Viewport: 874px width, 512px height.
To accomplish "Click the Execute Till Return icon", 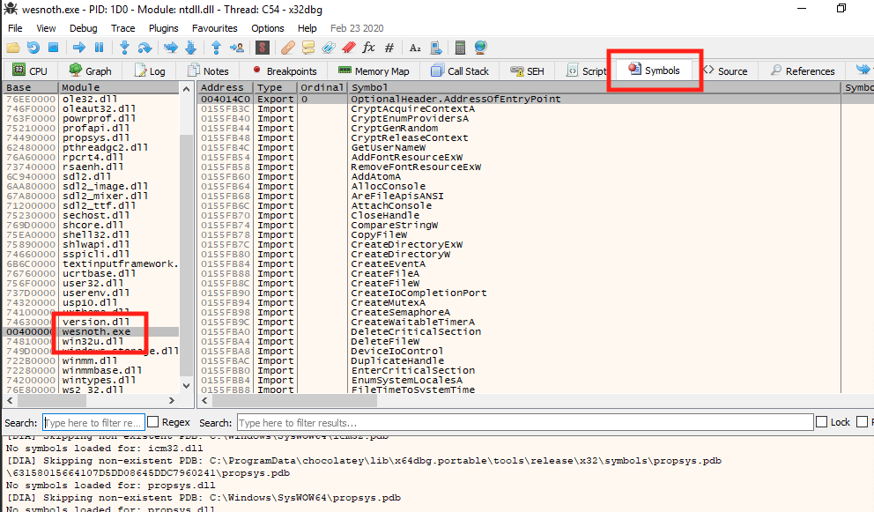I will (x=216, y=48).
